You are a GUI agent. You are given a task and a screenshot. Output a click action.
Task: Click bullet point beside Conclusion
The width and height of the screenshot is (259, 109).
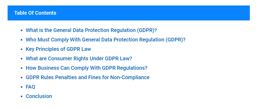click(22, 96)
